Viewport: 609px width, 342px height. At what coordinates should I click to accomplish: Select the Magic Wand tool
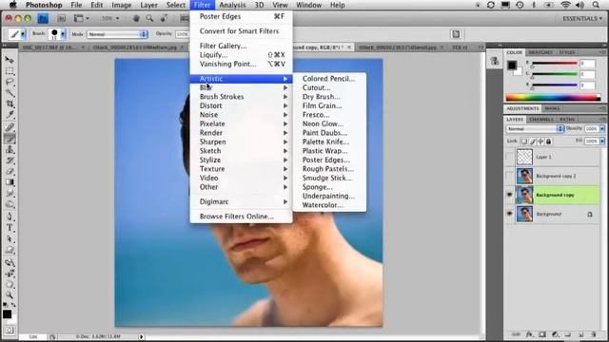pos(10,93)
